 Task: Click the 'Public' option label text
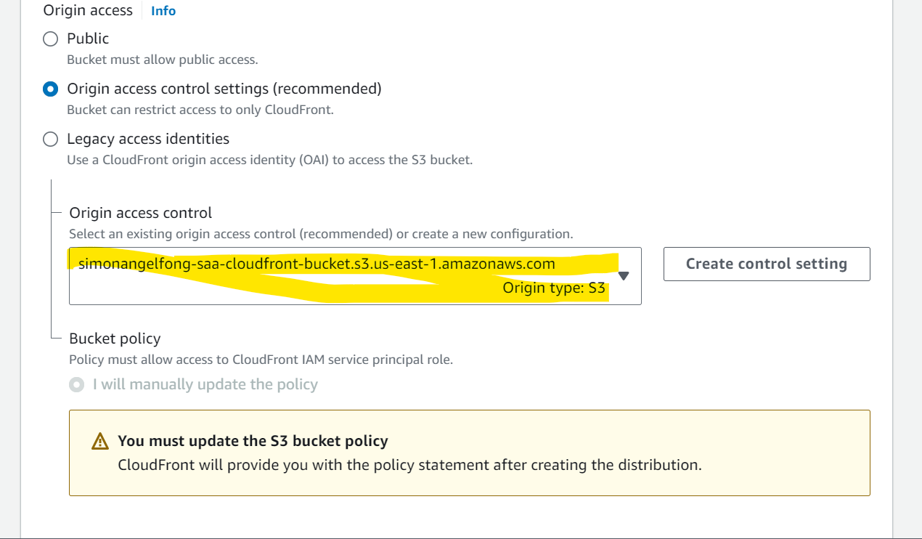click(88, 38)
